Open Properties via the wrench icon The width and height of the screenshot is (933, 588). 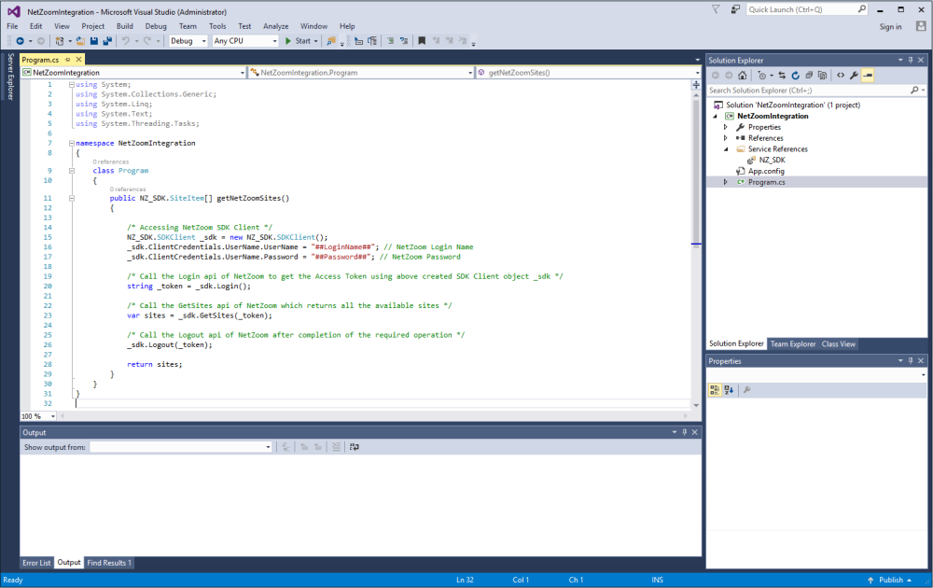point(854,76)
